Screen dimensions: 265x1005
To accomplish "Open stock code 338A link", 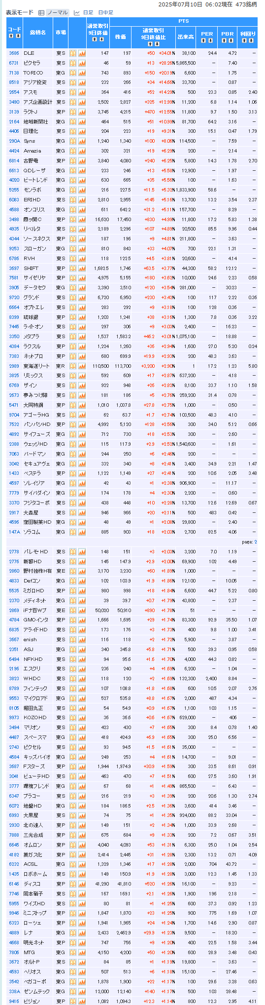I will tap(14, 991).
